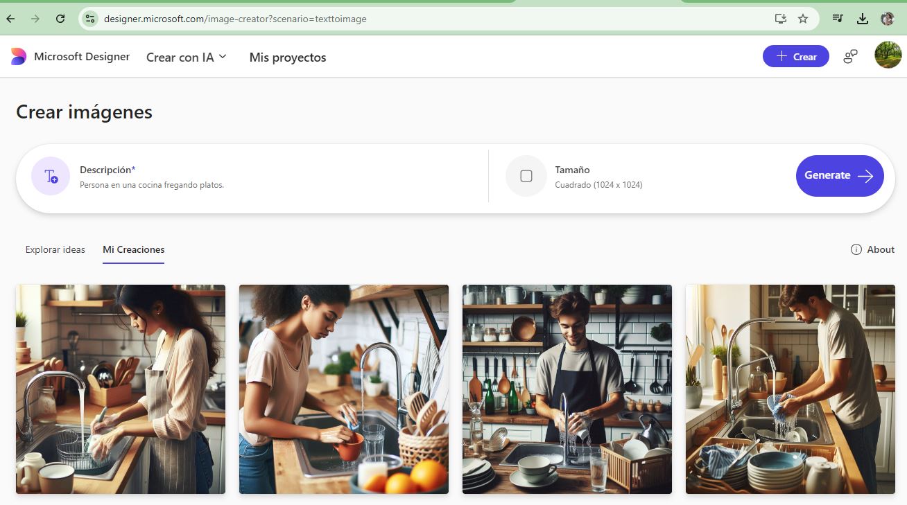Screen dimensions: 907x505
Task: Open the Tamaño size selector
Action: 598,177
